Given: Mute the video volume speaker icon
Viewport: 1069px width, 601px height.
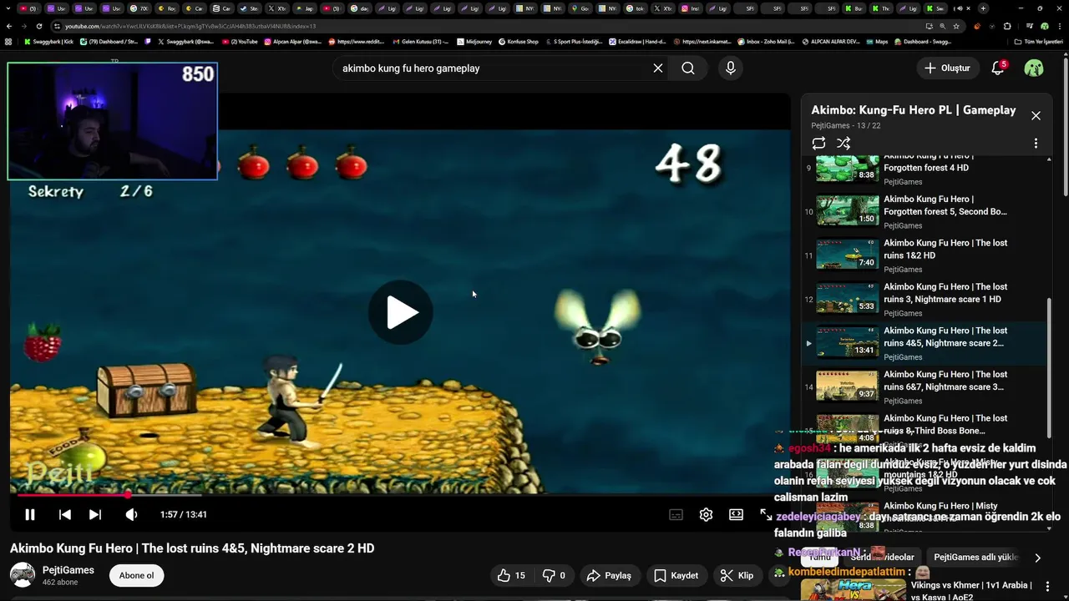Looking at the screenshot, I should coord(131,515).
